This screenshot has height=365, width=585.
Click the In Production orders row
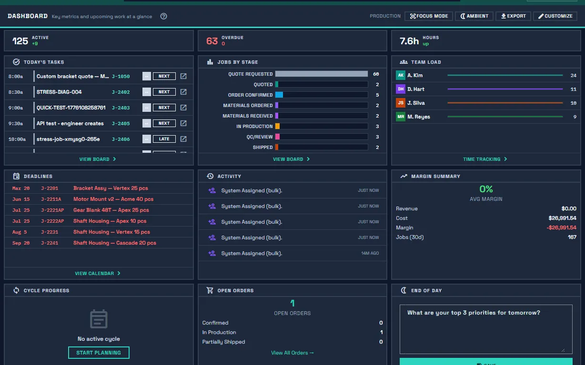[x=292, y=332]
